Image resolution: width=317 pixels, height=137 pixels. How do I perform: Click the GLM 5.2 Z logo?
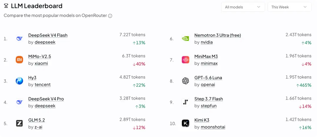[19, 123]
